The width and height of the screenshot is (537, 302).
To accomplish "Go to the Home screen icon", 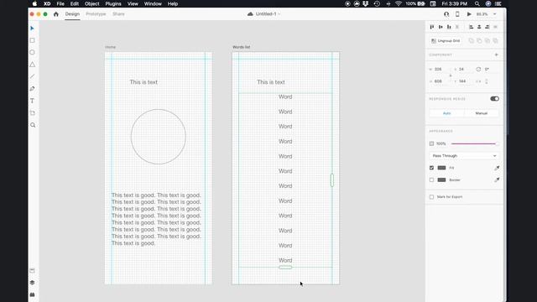I will click(56, 14).
